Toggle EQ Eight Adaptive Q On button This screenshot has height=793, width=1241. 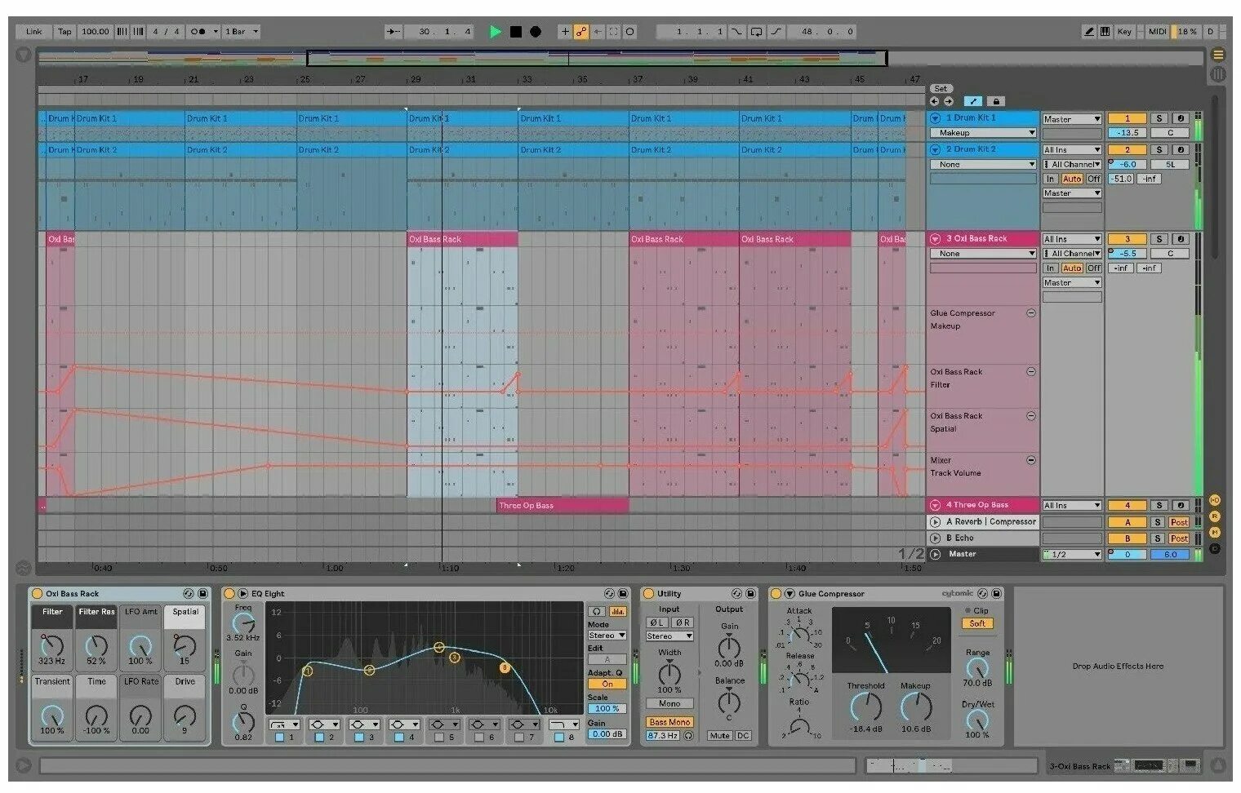(x=607, y=684)
